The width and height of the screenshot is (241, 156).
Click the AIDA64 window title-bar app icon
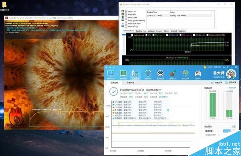121,5
